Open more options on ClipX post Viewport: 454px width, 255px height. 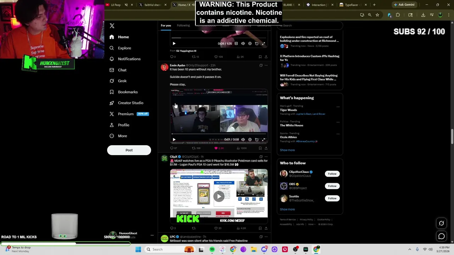pos(266,157)
